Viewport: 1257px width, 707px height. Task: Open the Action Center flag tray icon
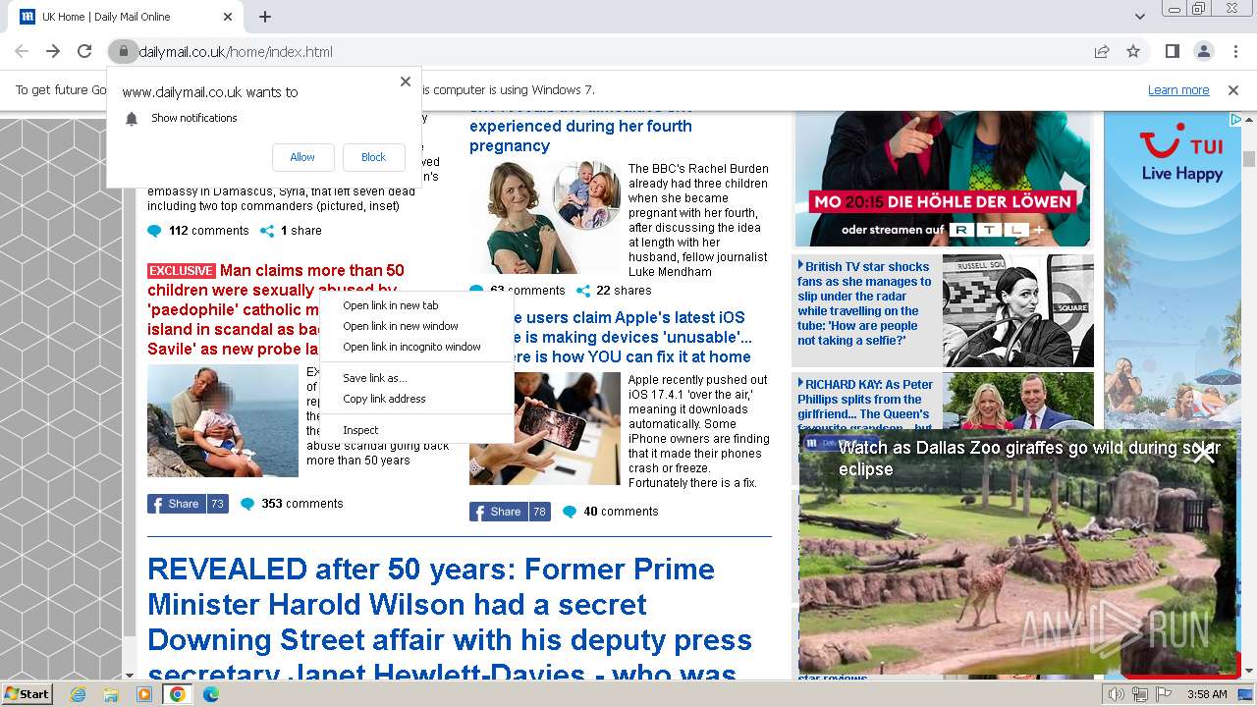pyautogui.click(x=1165, y=694)
